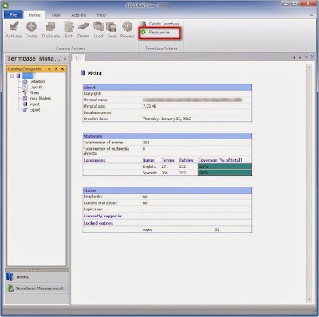Image resolution: width=319 pixels, height=317 pixels.
Task: Click the Create icon in ribbon
Action: tap(31, 29)
